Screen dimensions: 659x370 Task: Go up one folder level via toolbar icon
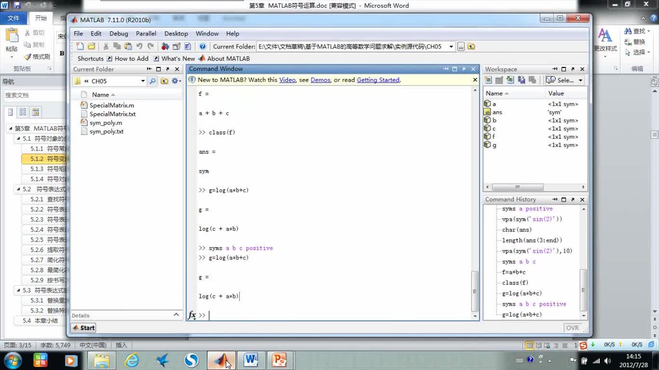(x=471, y=47)
